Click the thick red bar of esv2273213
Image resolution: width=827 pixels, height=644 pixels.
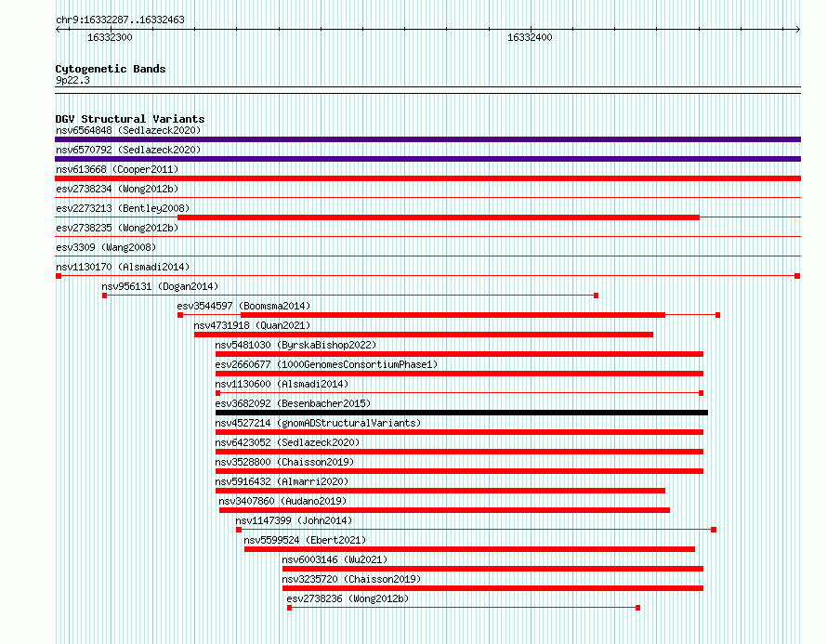(439, 217)
